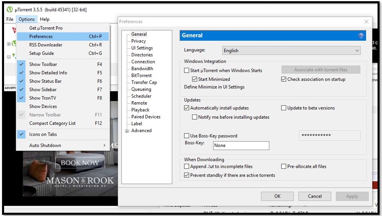Image resolution: width=382 pixels, height=216 pixels.
Task: Select Bandwidth in preferences tree
Action: coord(142,69)
